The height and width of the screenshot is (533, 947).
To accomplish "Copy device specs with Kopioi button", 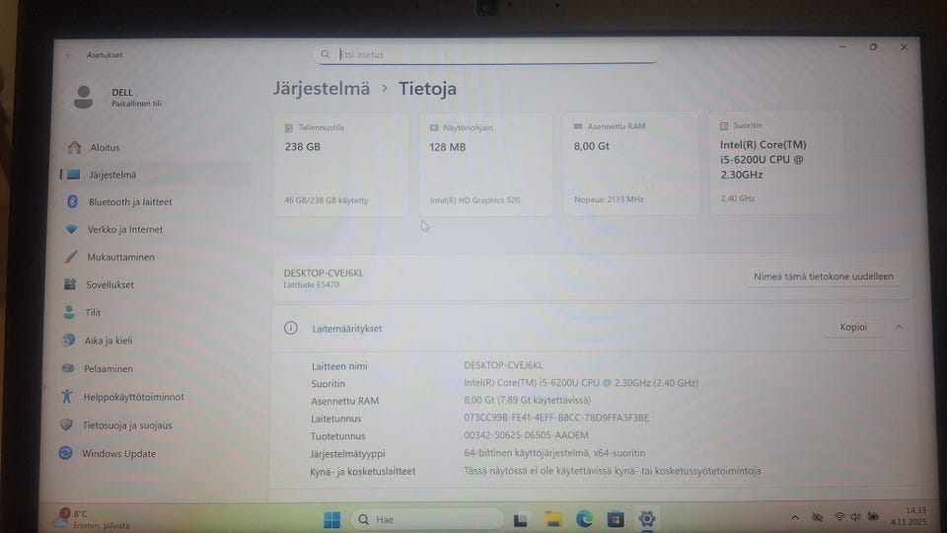I will 853,327.
